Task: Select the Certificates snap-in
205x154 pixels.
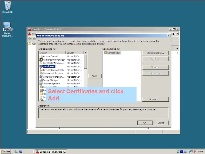Action: click(x=49, y=66)
